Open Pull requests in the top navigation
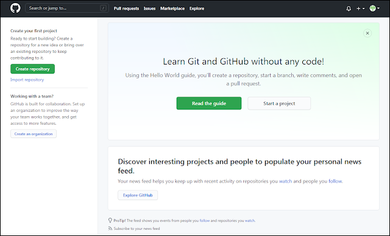Viewport: 390px width, 236px height. click(x=126, y=9)
